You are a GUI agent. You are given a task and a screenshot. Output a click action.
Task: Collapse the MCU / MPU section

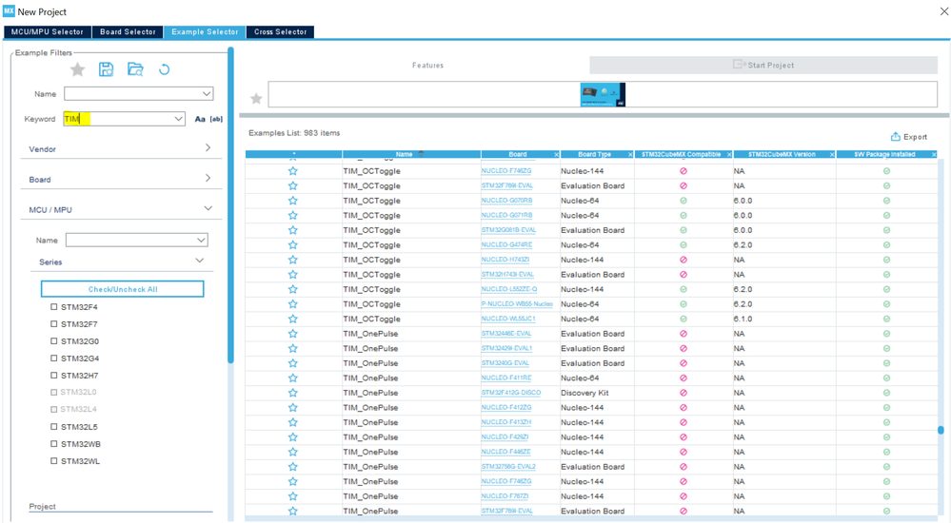[x=208, y=208]
